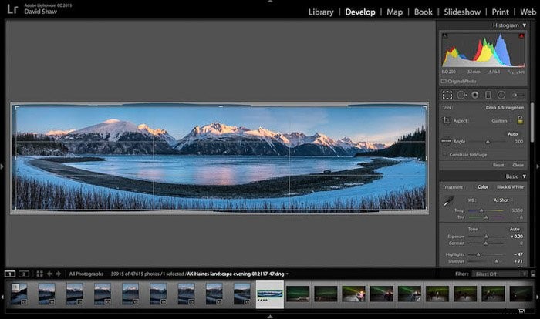
Task: Open grid view from filmstrip toolbar
Action: pyautogui.click(x=39, y=274)
